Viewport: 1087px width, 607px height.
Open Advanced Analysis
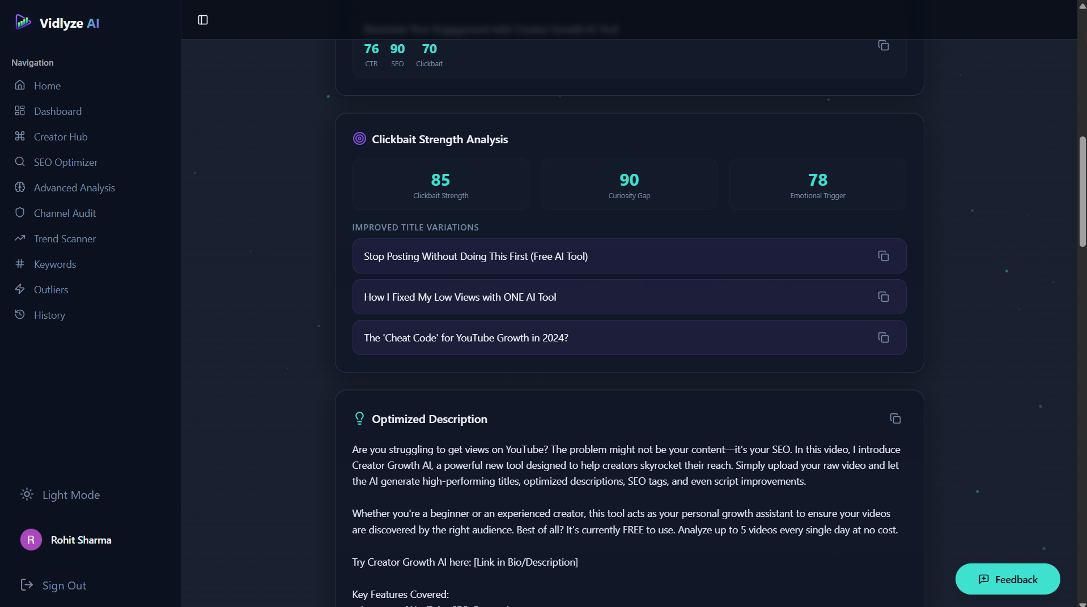pyautogui.click(x=74, y=187)
